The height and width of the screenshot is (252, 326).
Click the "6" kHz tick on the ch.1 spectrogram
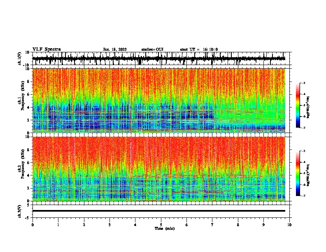pyautogui.click(x=28, y=95)
